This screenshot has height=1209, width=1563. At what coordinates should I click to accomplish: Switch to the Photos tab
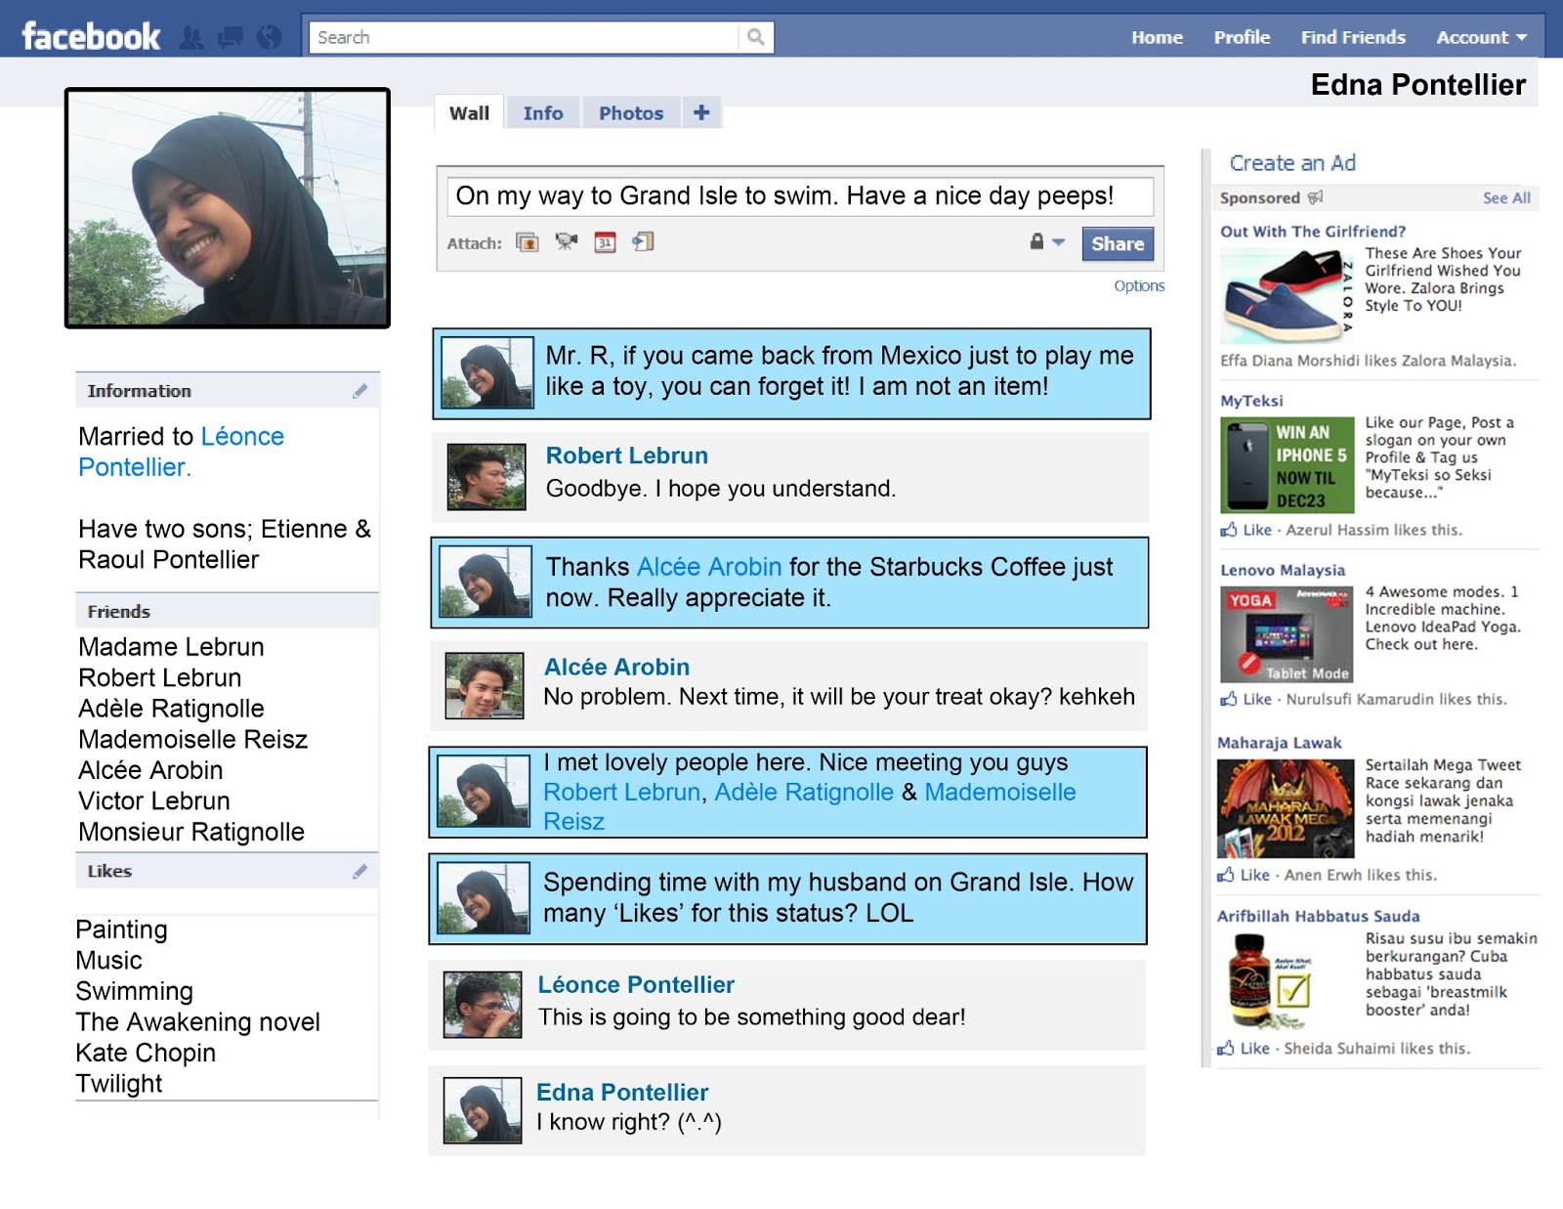coord(631,112)
